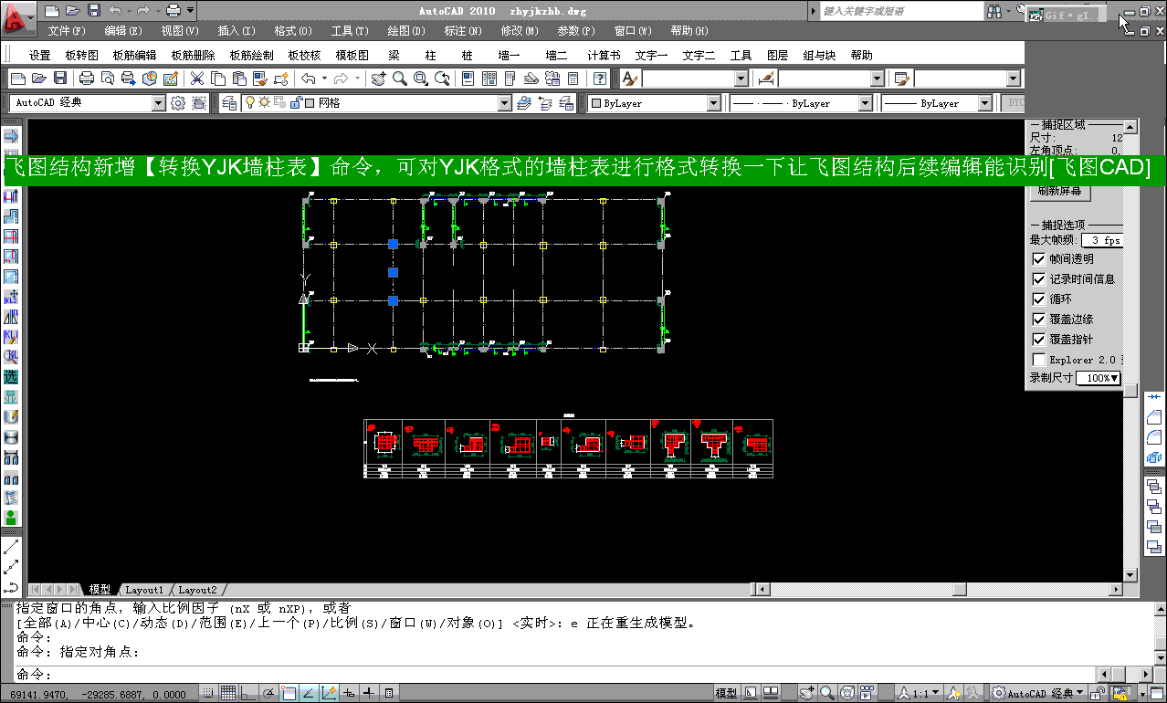1167x703 pixels.
Task: Select the Zoom Realtime magnifier tool
Action: point(399,79)
